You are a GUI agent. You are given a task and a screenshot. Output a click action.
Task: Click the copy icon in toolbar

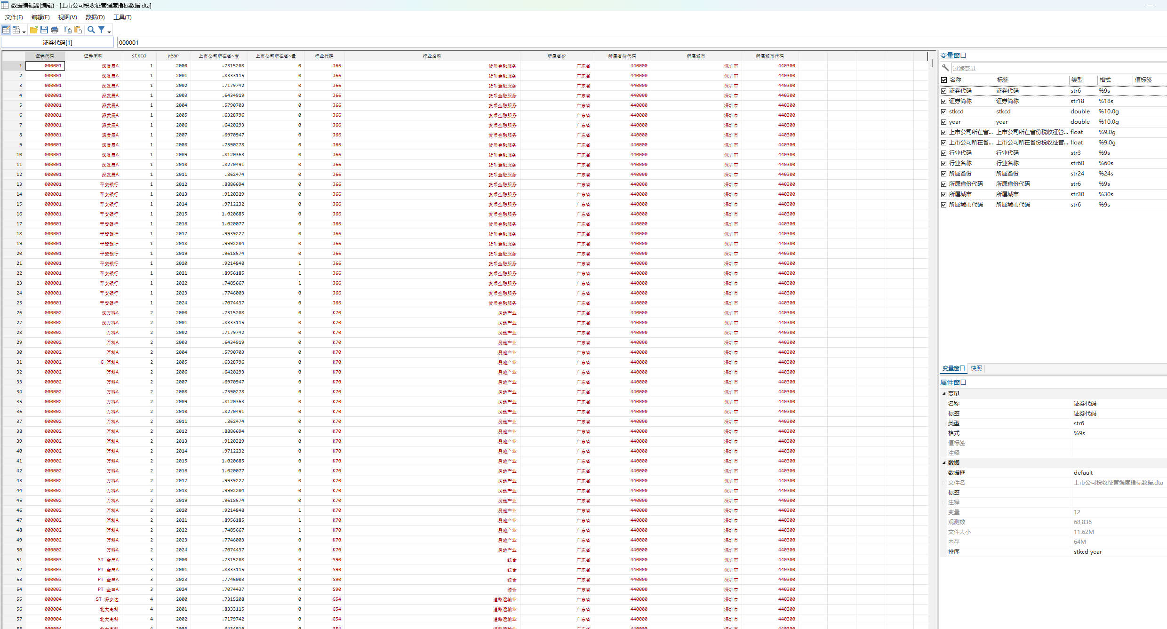pyautogui.click(x=68, y=30)
